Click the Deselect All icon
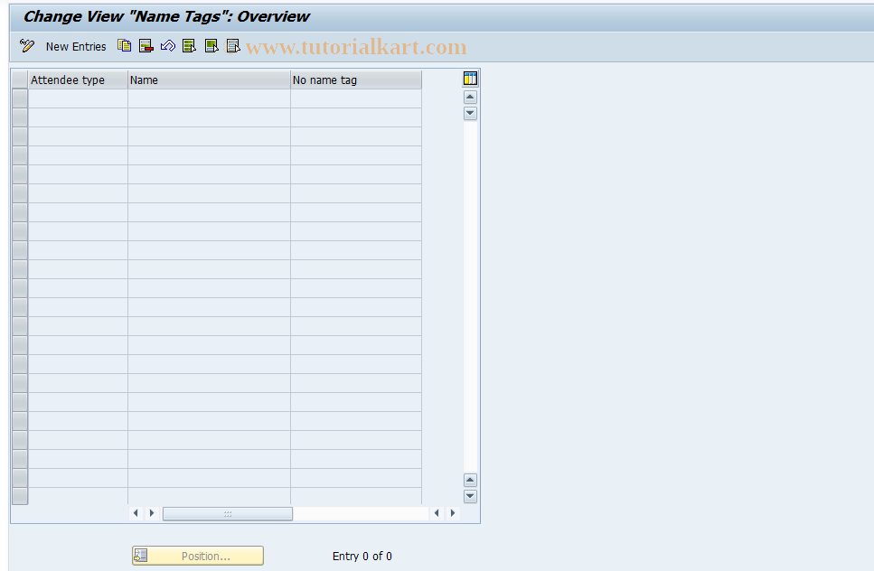The image size is (874, 571). pyautogui.click(x=233, y=46)
